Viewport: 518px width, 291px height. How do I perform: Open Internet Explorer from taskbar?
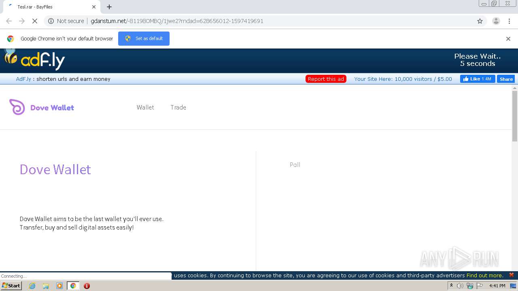(x=32, y=286)
